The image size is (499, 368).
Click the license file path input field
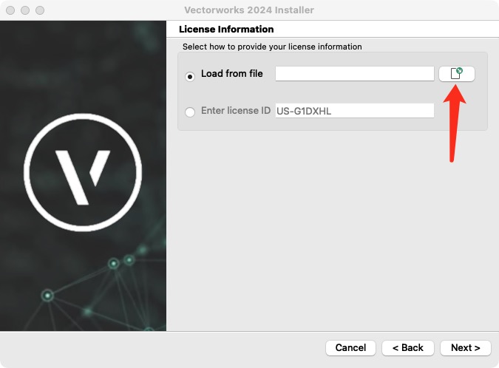pyautogui.click(x=355, y=73)
